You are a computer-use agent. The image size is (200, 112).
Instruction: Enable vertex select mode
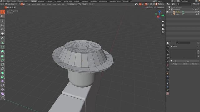tap(20, 4)
